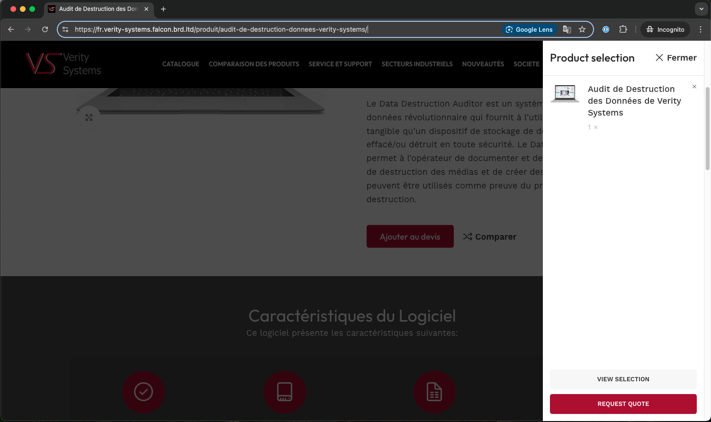711x422 pixels.
Task: Expand the tab search dropdown
Action: click(702, 9)
